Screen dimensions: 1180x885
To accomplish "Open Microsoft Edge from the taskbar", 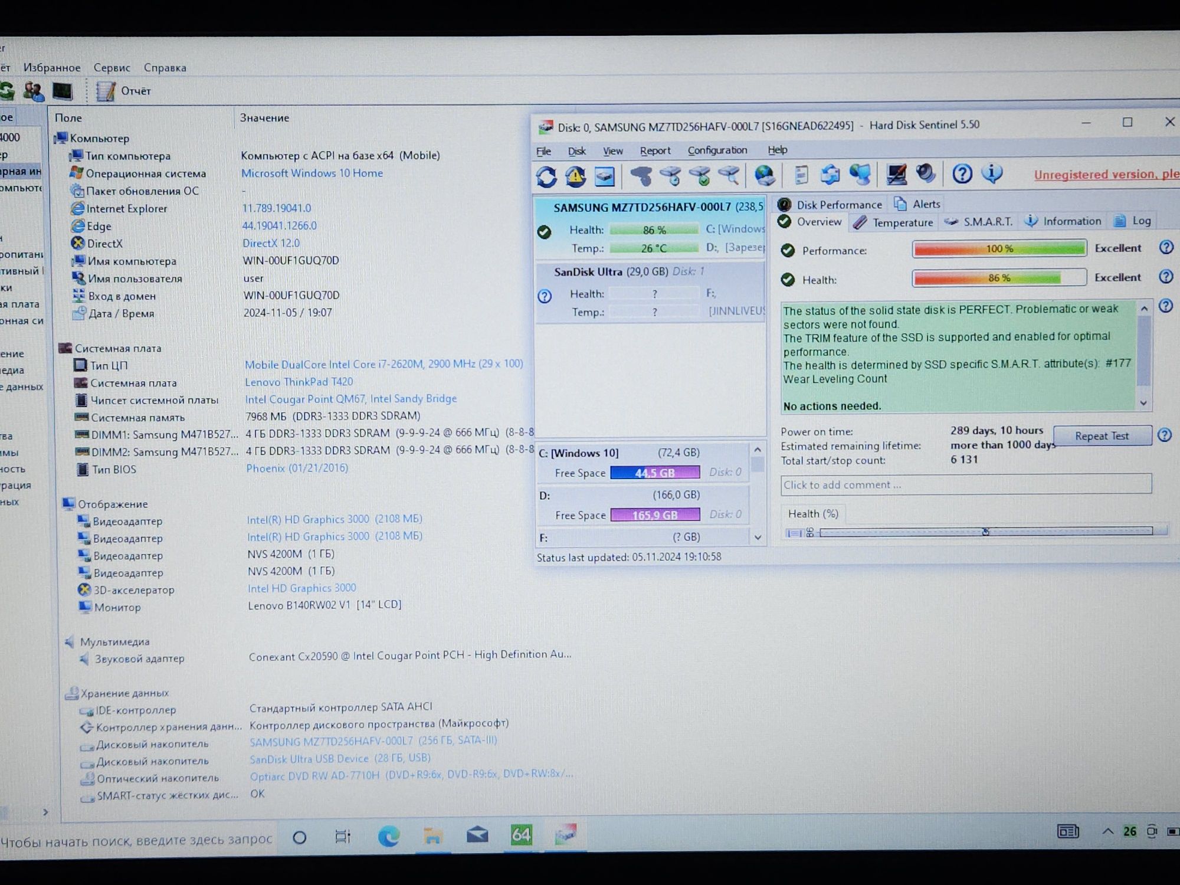I will 388,835.
